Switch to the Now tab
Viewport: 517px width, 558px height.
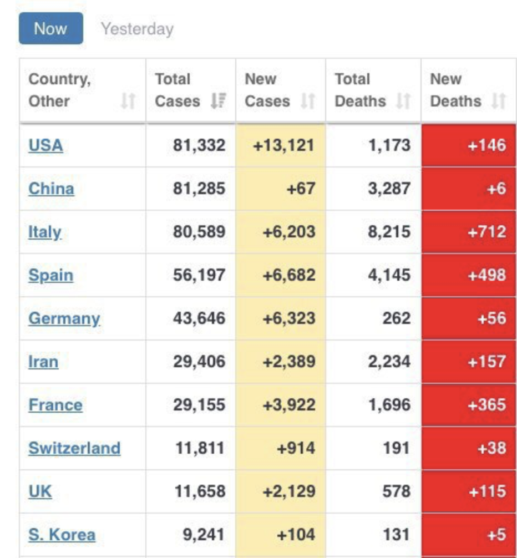pos(50,28)
